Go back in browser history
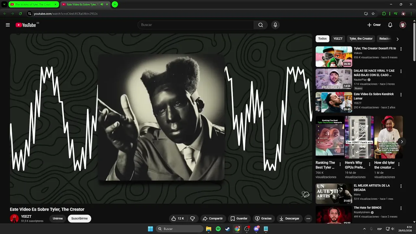The width and height of the screenshot is (416, 234). click(5, 14)
